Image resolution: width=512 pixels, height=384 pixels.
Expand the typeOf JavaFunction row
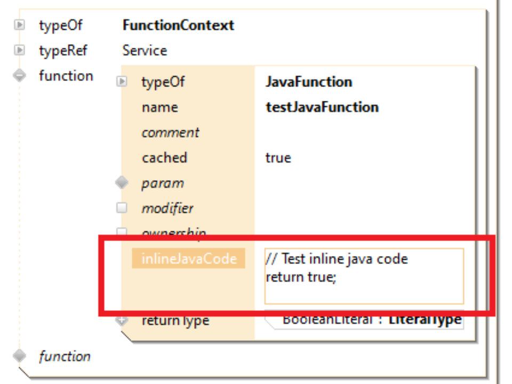tap(122, 82)
